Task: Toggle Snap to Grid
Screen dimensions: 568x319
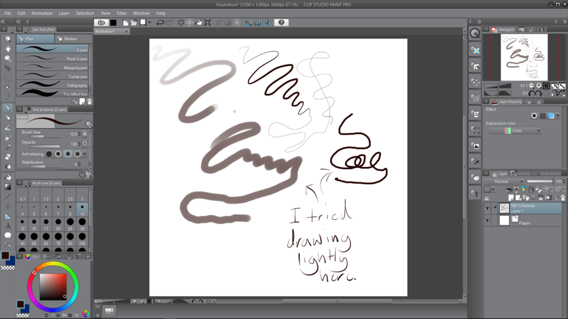Action: pos(267,22)
